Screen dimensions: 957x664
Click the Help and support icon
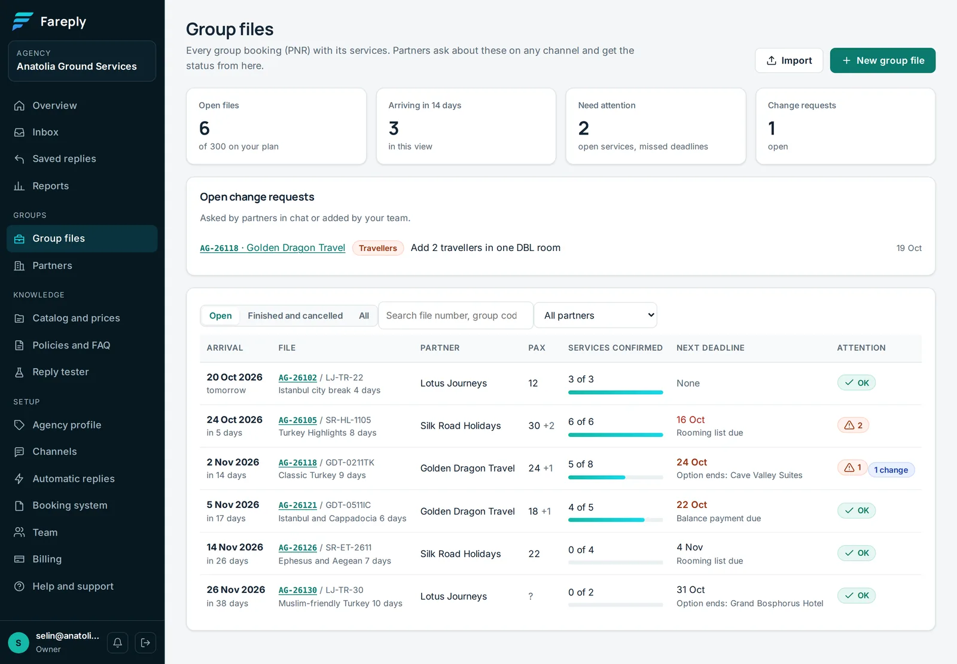click(19, 586)
